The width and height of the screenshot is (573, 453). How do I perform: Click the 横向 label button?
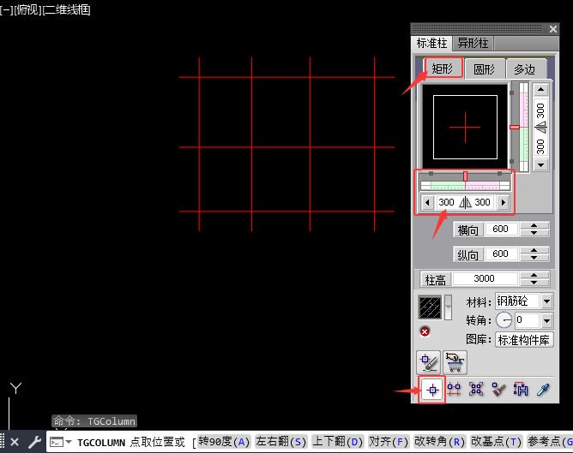pyautogui.click(x=468, y=230)
